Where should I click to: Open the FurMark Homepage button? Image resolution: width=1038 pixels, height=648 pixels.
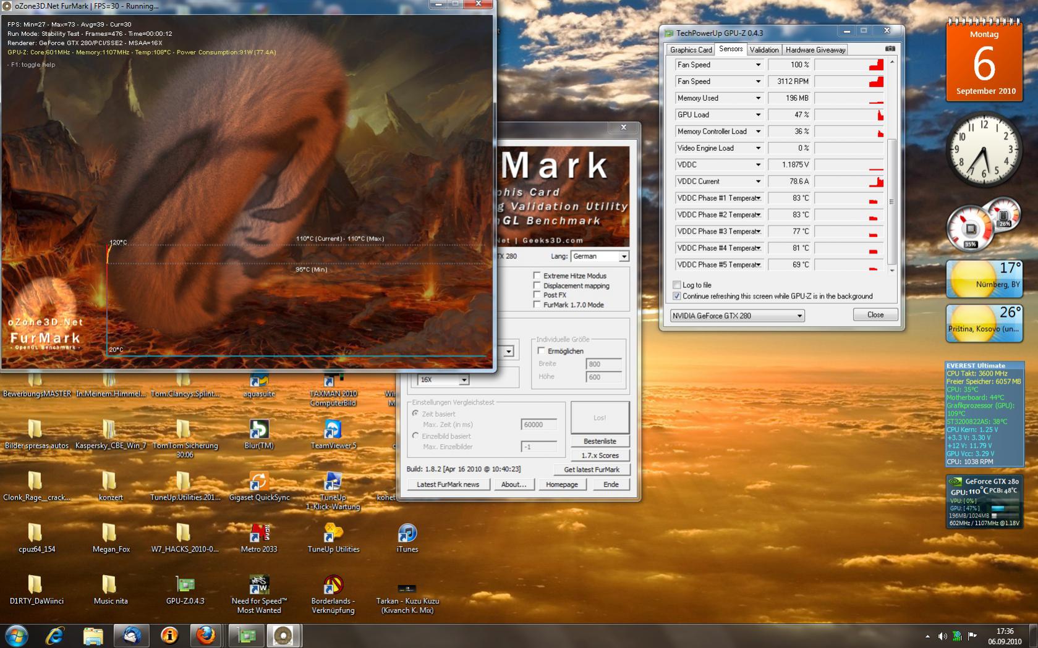562,484
